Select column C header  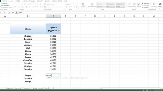click(53, 16)
